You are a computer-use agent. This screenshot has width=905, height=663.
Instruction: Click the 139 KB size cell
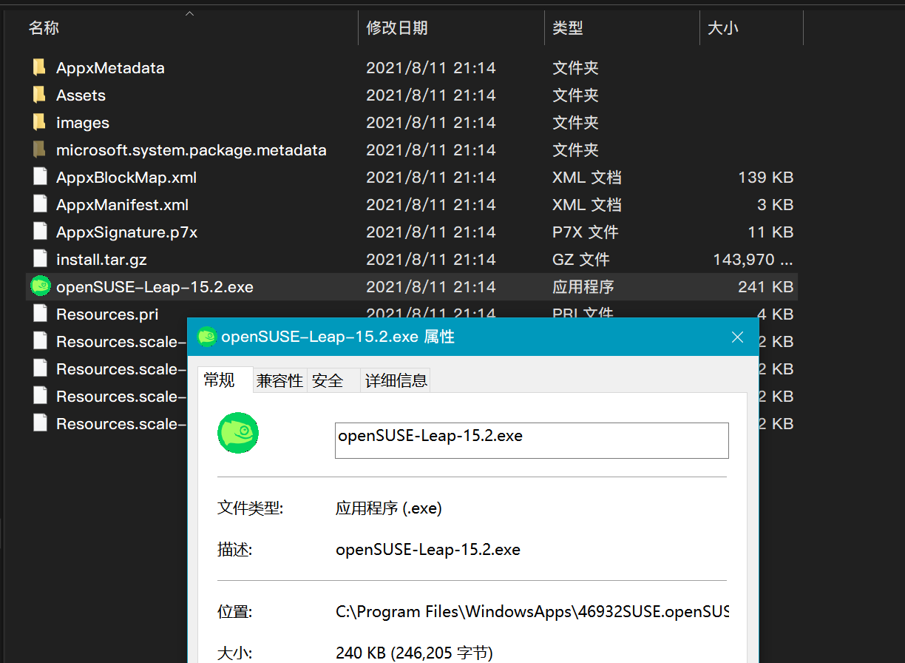pyautogui.click(x=765, y=178)
